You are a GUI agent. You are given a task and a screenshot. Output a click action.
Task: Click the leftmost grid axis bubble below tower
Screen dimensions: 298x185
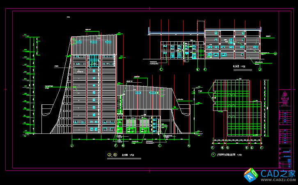tap(72, 146)
